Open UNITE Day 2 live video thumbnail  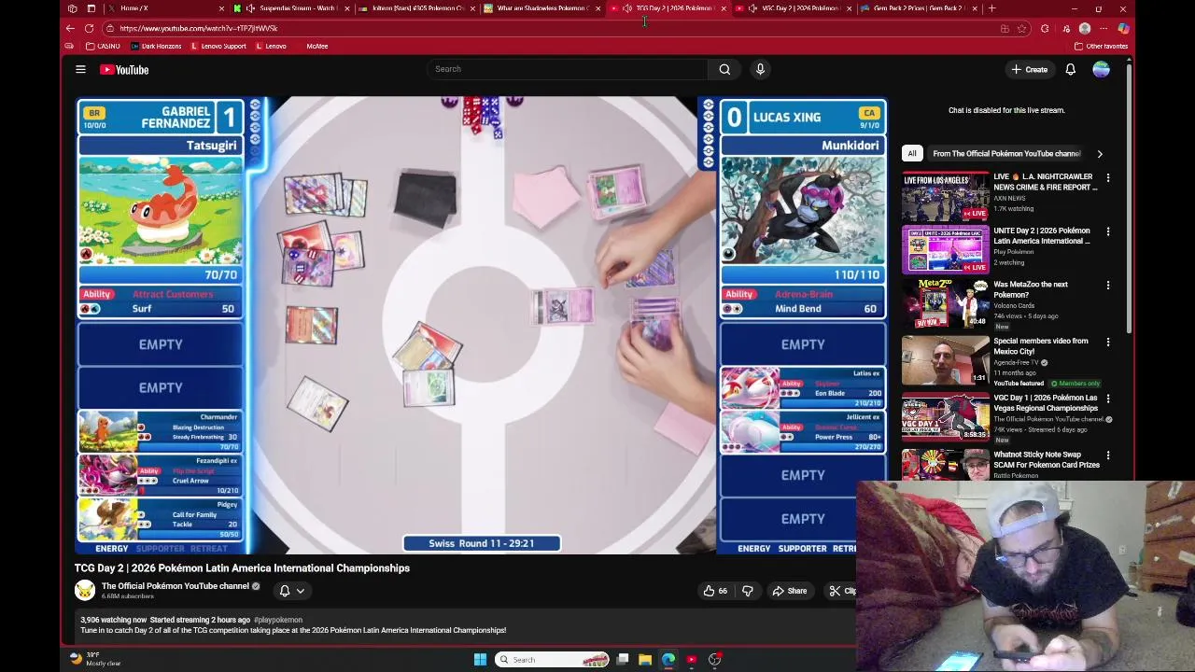click(945, 250)
